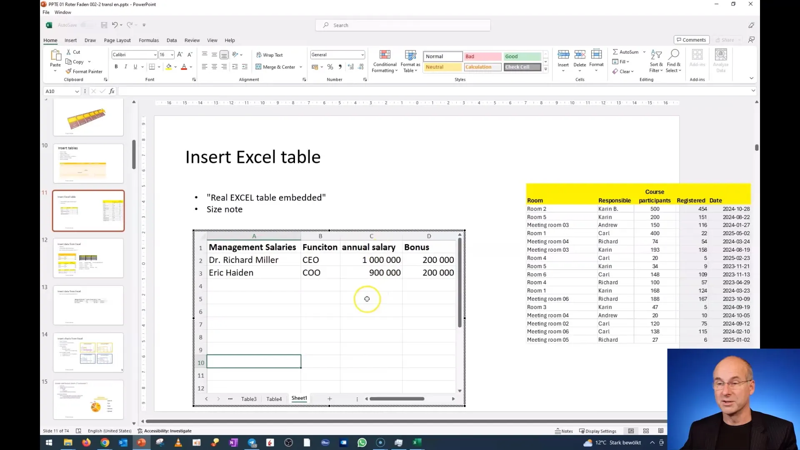Select the Sheet1 tab
The image size is (800, 450).
pyautogui.click(x=300, y=398)
